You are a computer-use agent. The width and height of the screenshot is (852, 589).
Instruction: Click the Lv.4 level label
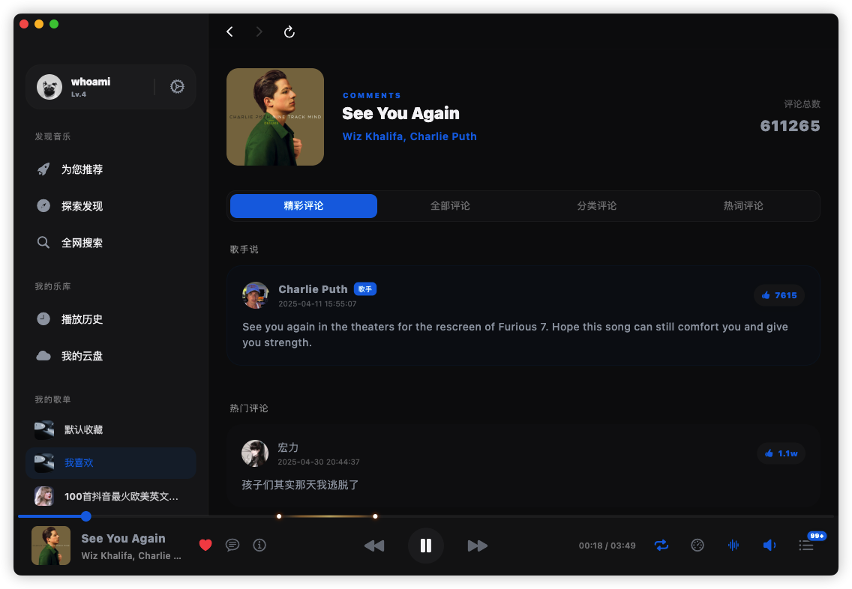coord(79,94)
